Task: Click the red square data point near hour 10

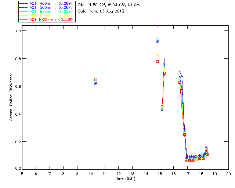Action: point(95,80)
